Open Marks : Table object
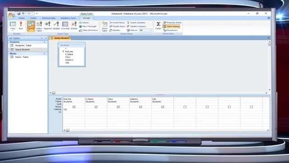This screenshot has height=163, width=289. (x=22, y=57)
